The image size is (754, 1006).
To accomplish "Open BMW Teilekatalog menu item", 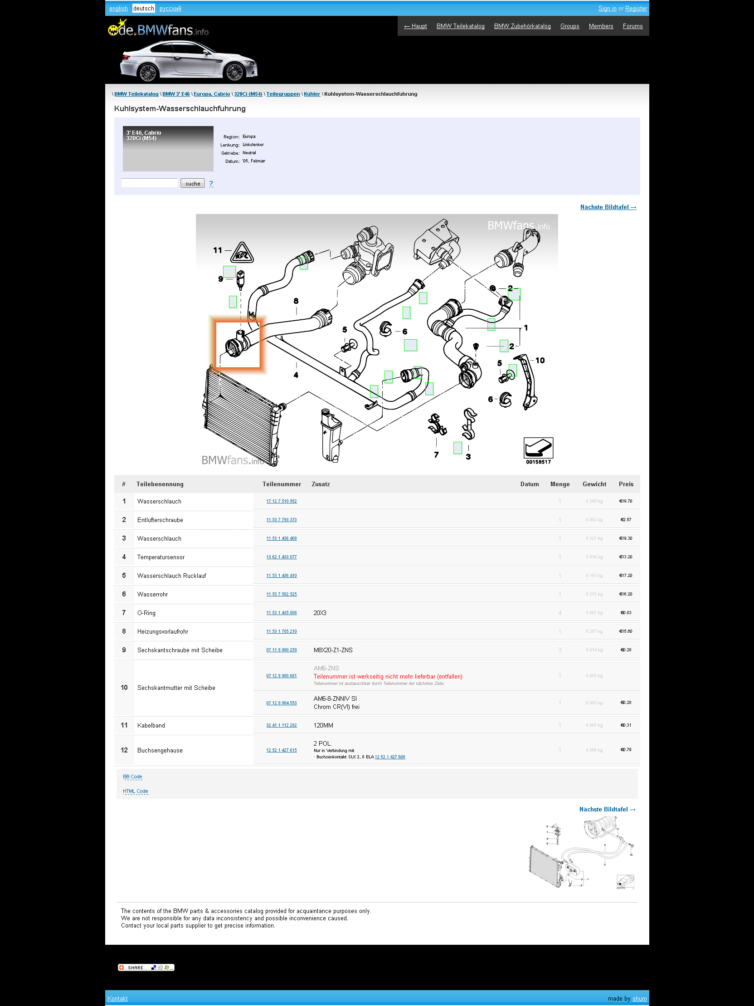I will pos(460,26).
